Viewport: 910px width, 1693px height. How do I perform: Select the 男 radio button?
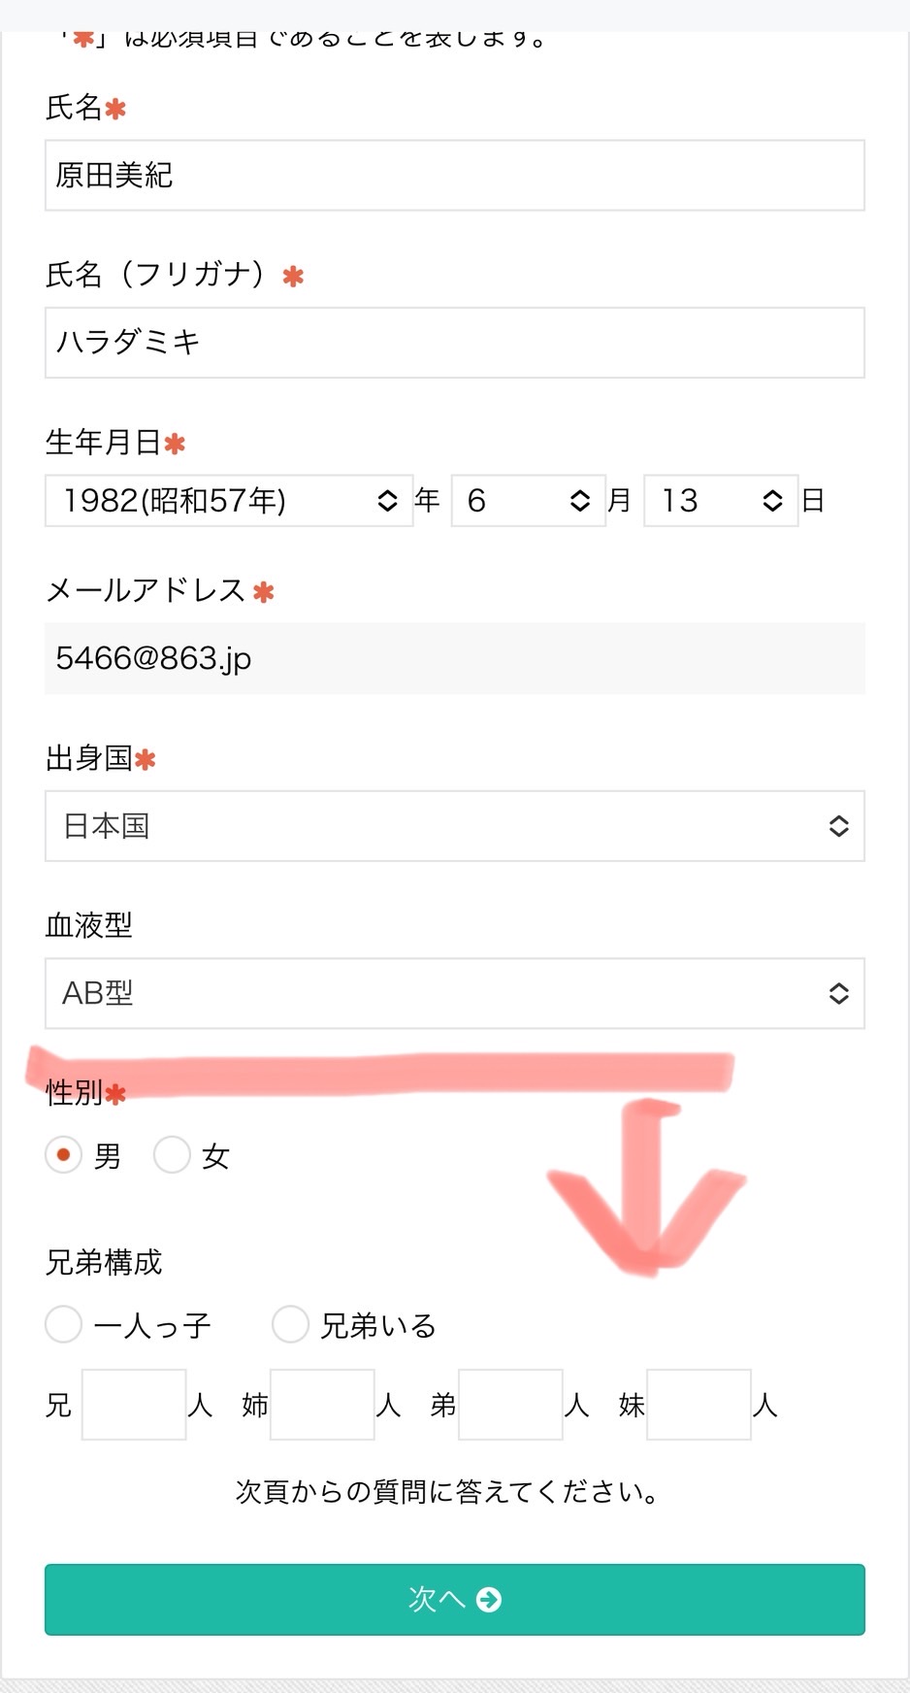(63, 1155)
